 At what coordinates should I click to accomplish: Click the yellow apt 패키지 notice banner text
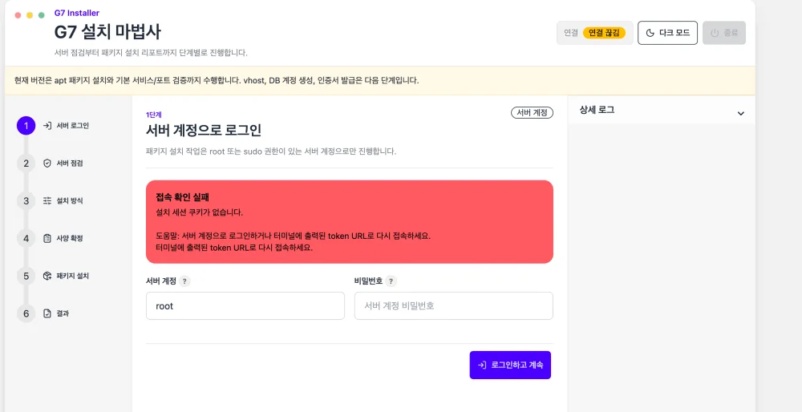pyautogui.click(x=217, y=80)
